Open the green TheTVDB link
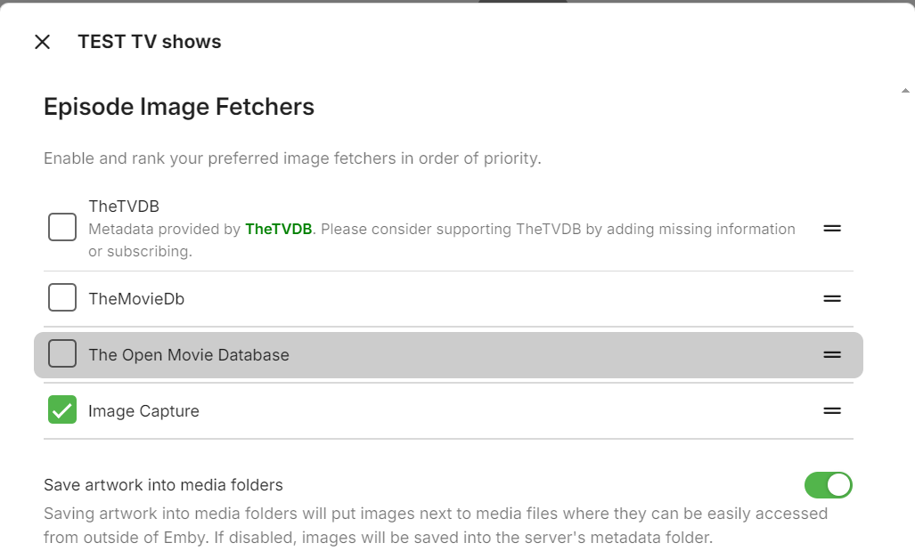 coord(278,229)
